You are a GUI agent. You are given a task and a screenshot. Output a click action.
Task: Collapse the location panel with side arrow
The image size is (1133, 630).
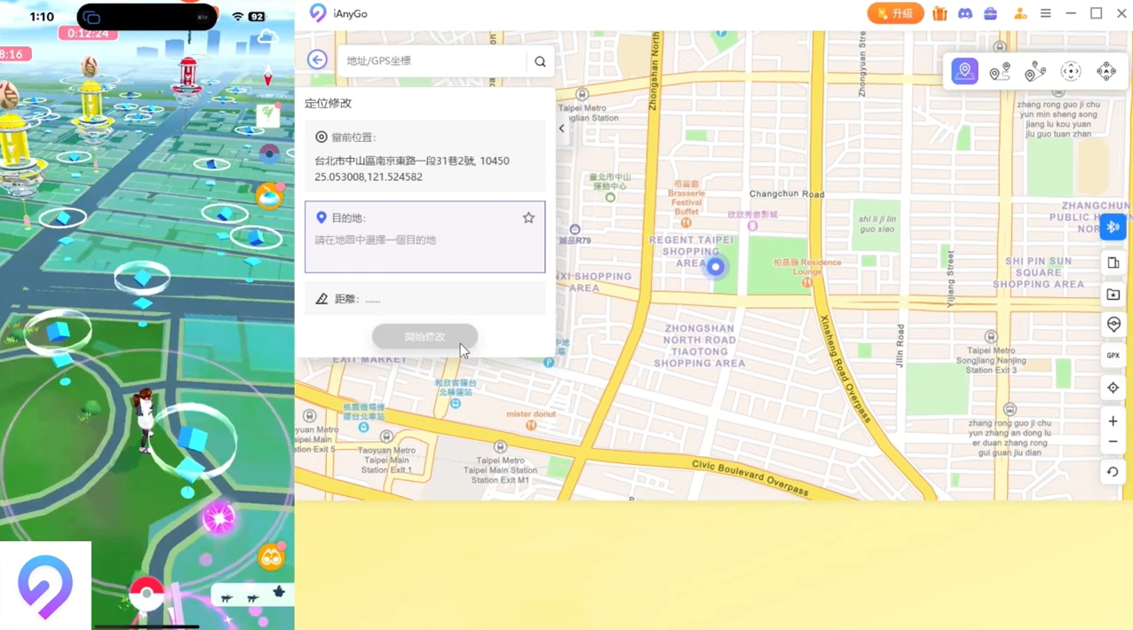[561, 129]
